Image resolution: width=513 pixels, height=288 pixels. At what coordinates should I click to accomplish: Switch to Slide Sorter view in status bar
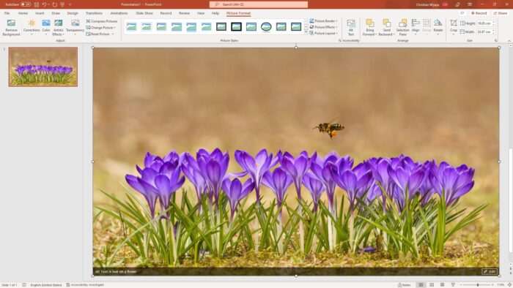point(432,285)
